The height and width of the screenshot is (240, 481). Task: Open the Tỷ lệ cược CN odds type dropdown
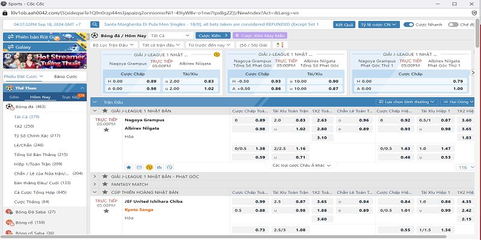click(x=379, y=25)
